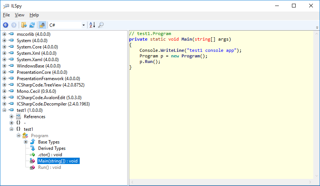Open the View menu

point(19,15)
